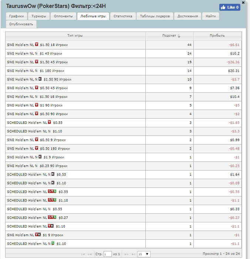This screenshot has height=259, width=250.
Task: Go to last page pager icon
Action: [x=134, y=254]
